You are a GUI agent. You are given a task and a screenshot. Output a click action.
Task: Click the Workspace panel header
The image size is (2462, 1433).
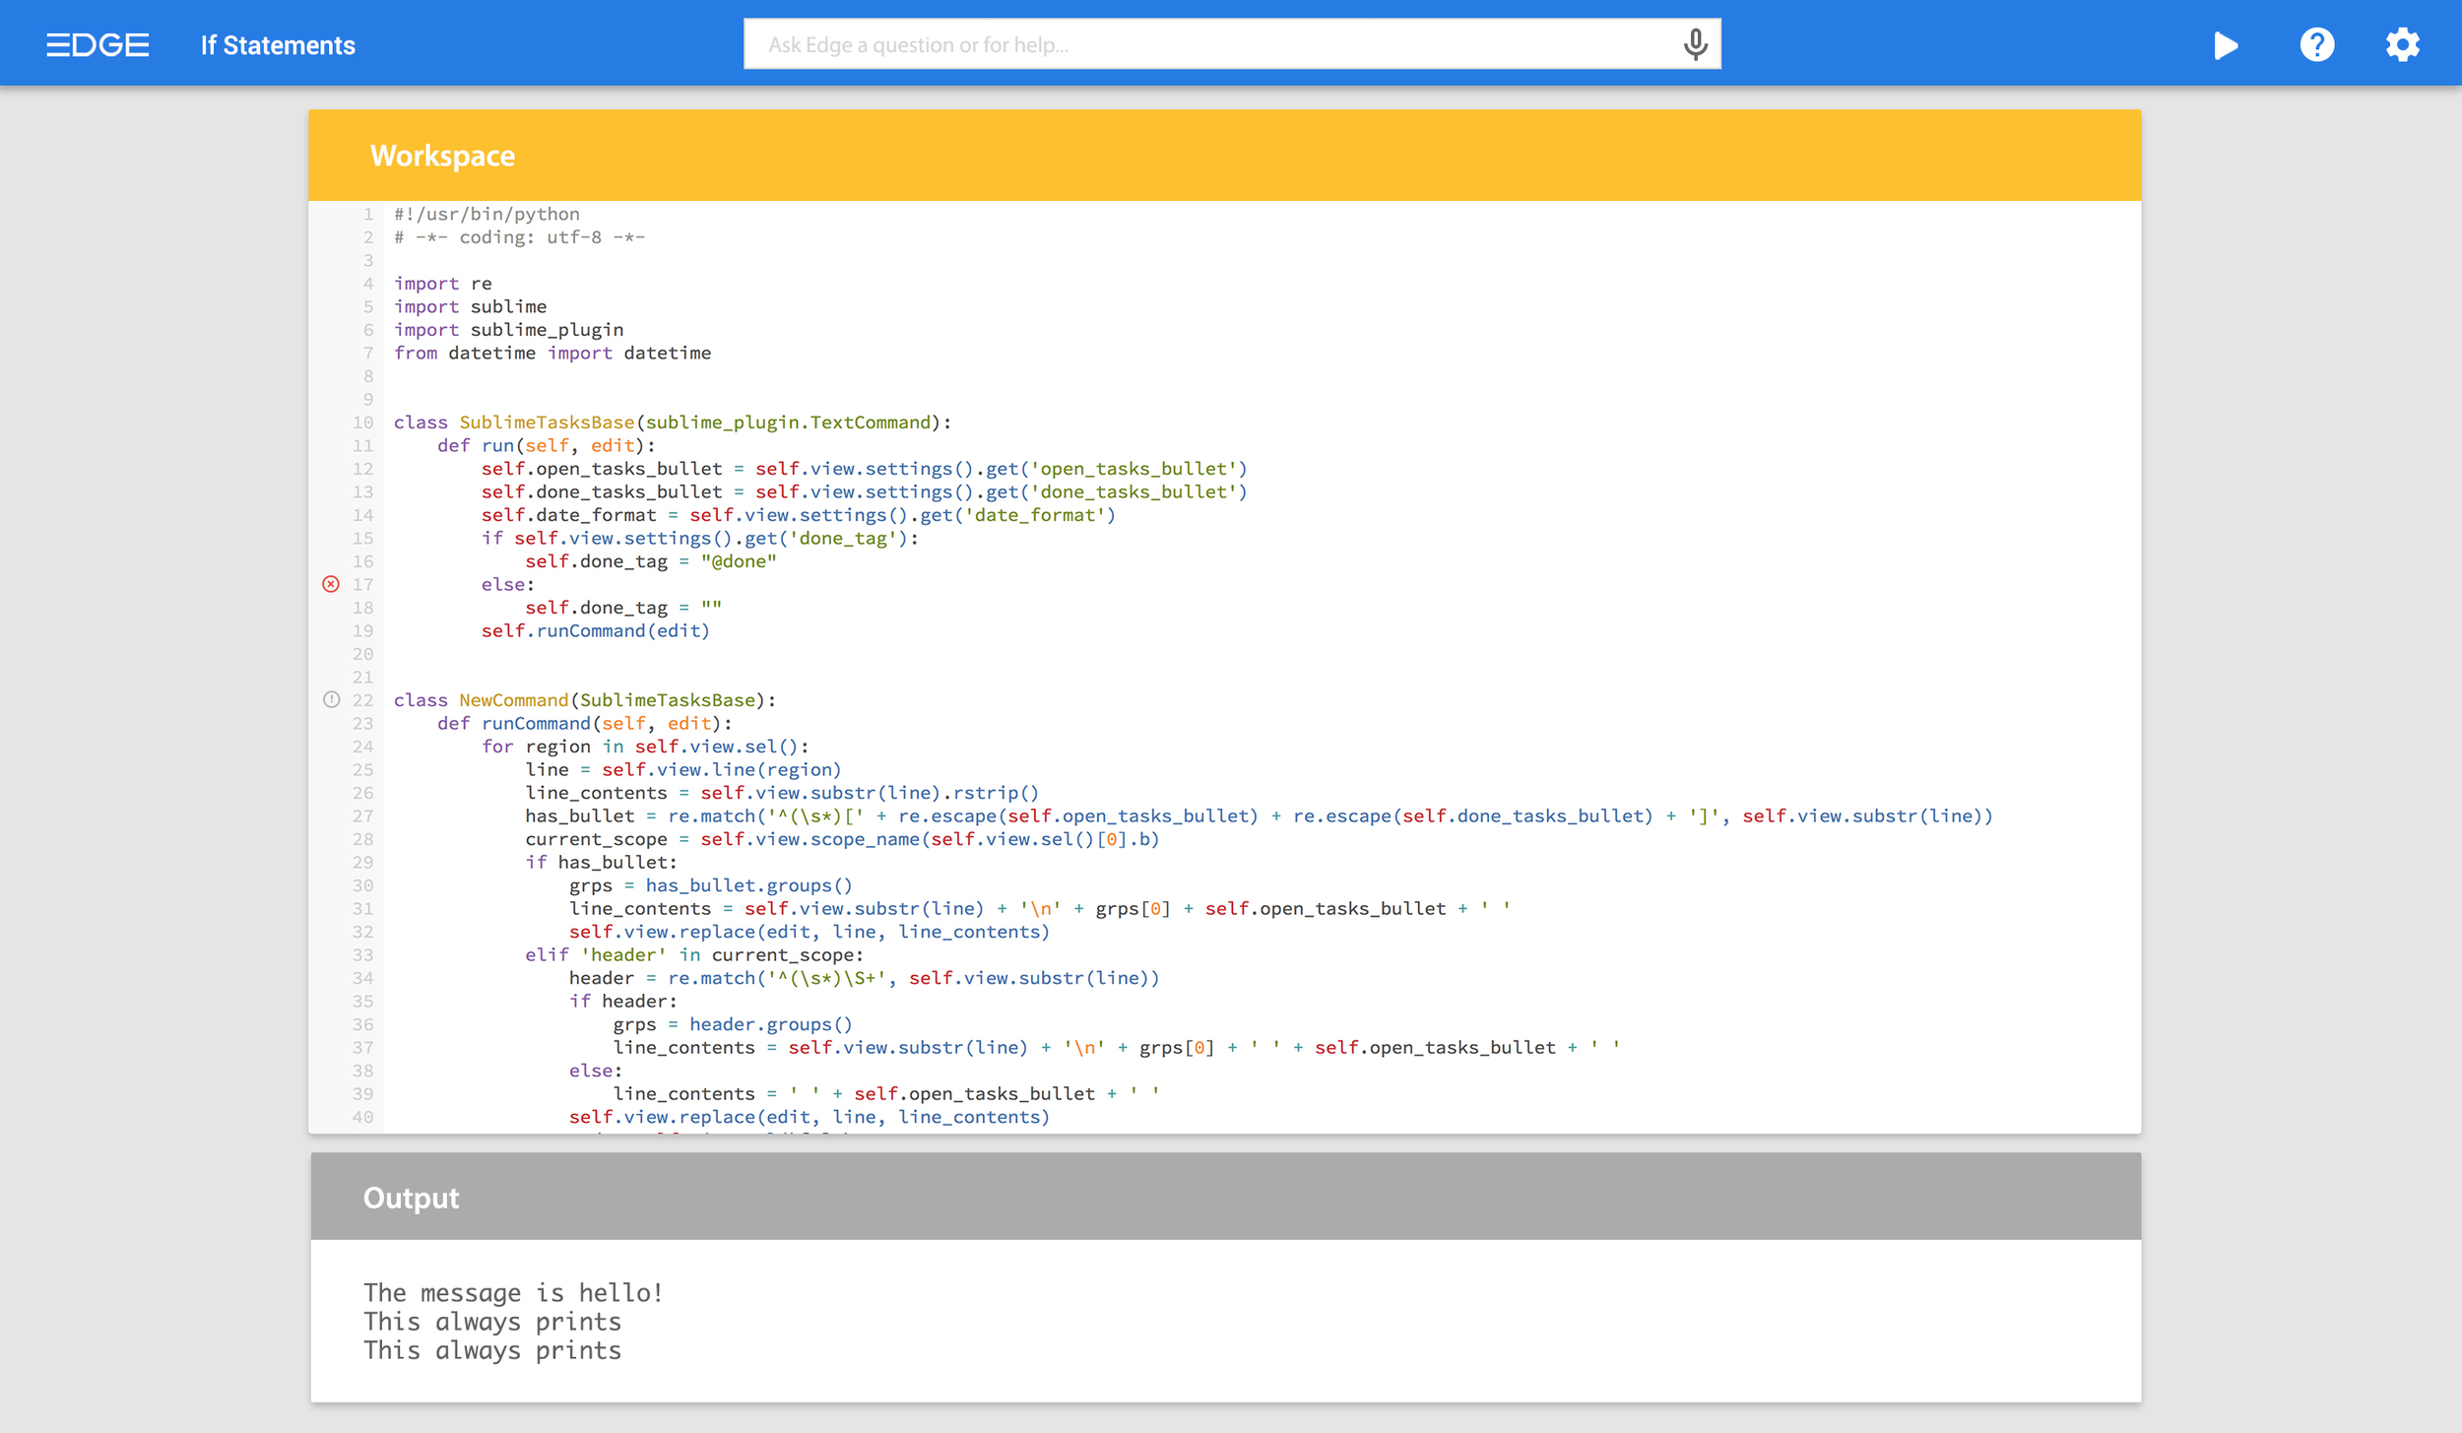click(1224, 156)
